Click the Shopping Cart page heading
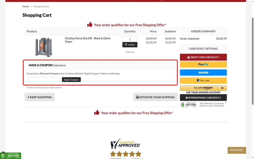The height and width of the screenshot is (159, 254). [37, 15]
